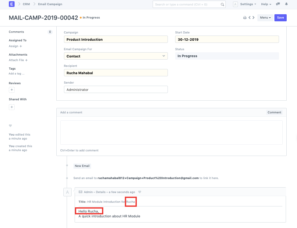The height and width of the screenshot is (228, 297).
Task: Share the document via Shared With plus icon
Action: (x=12, y=107)
